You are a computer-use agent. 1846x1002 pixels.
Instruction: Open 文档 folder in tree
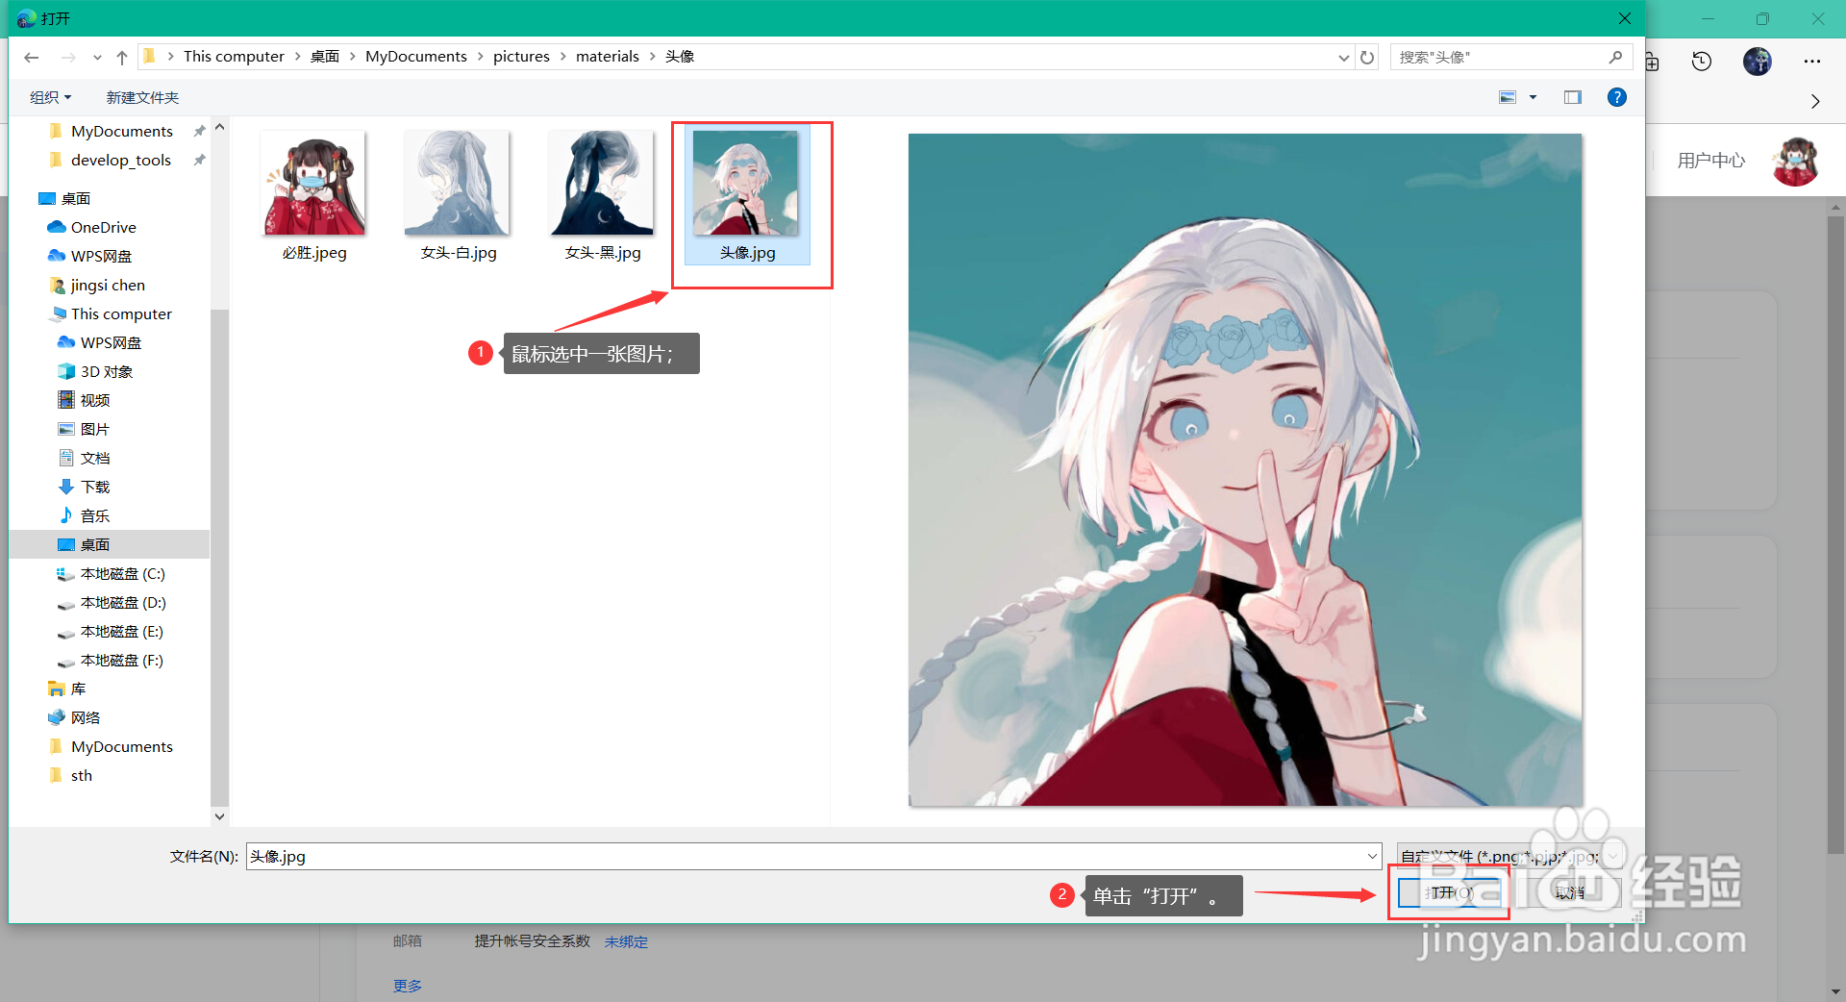(x=94, y=458)
